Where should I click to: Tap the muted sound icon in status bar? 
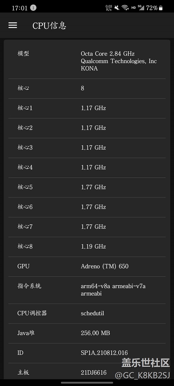point(117,8)
